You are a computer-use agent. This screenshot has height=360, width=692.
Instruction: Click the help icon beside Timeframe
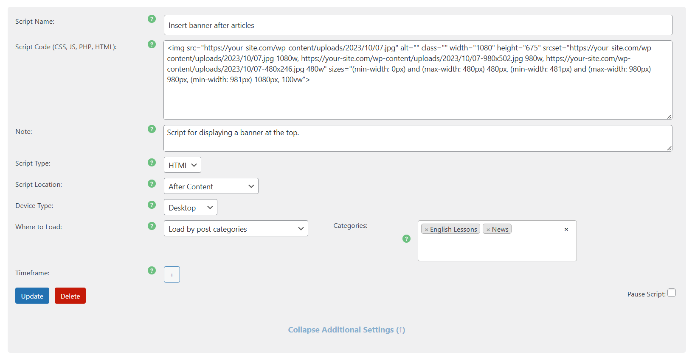[x=152, y=271]
